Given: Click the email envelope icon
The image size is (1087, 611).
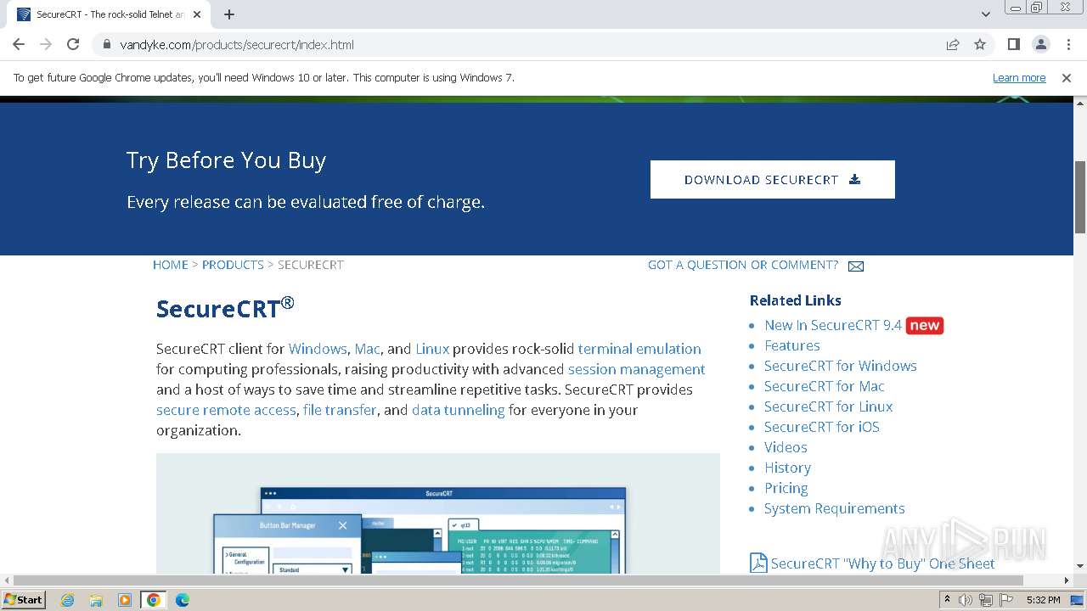Looking at the screenshot, I should click(856, 266).
